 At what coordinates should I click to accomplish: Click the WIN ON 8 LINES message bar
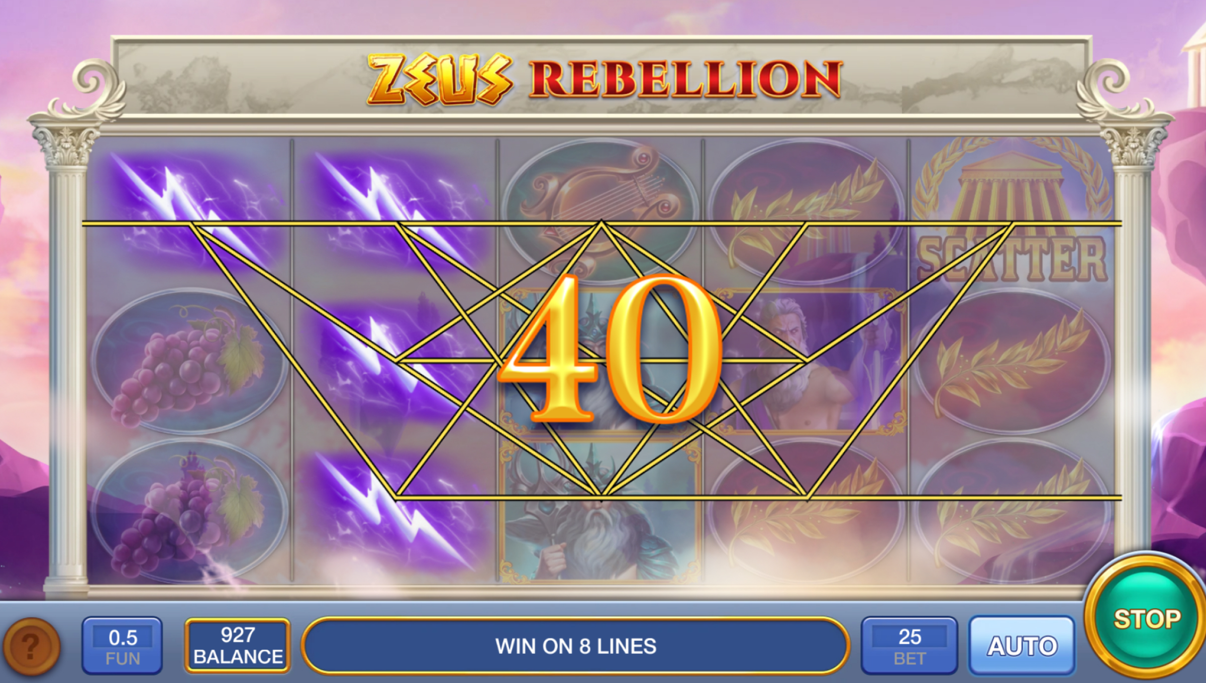575,646
